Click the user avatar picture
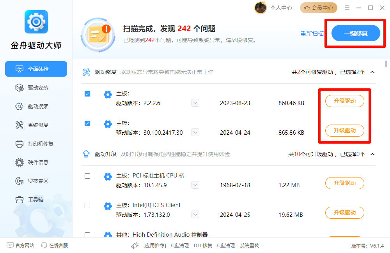Screen dimensions: 390x253 coord(261,8)
